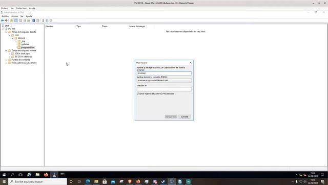Click the Remote Viewer icon in host taskbar
This screenshot has width=328, height=185.
pyautogui.click(x=172, y=181)
